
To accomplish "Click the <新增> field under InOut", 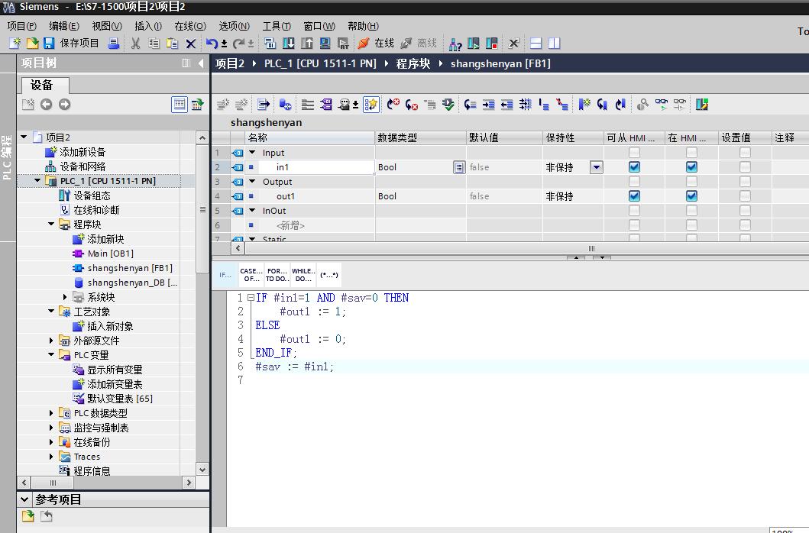I will (x=290, y=225).
